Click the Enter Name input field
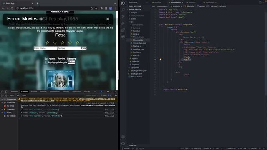This screenshot has height=150, width=267. [45, 48]
